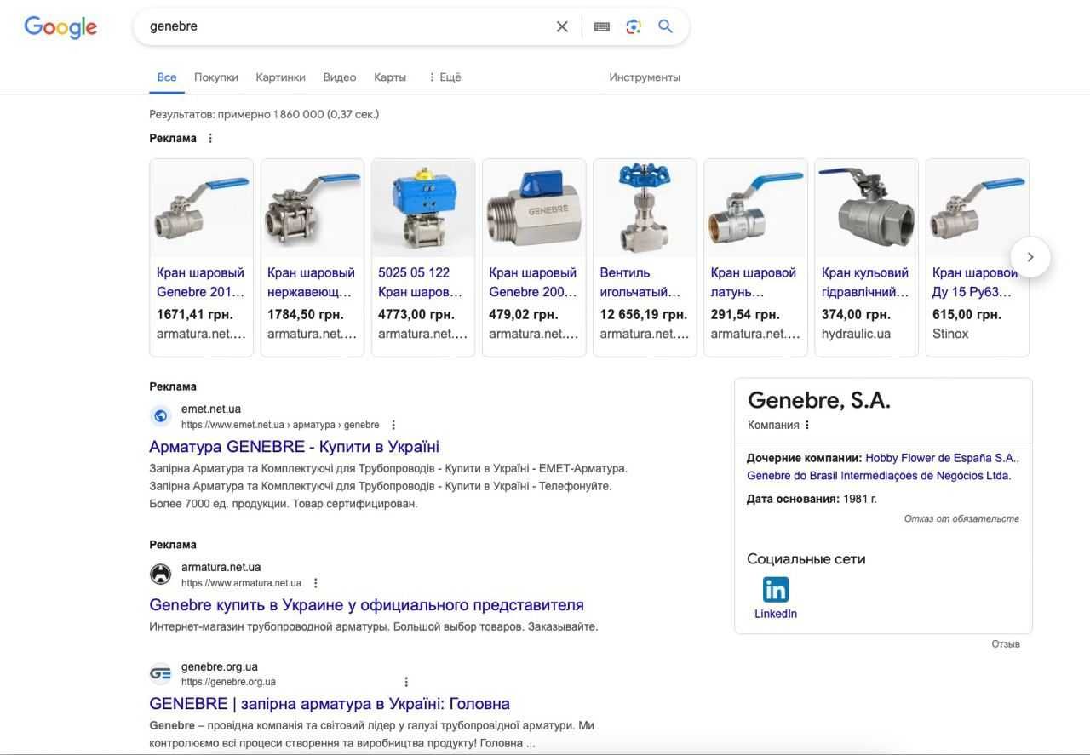The height and width of the screenshot is (755, 1090).
Task: Click the genebre.org.ua favicon
Action: (160, 673)
